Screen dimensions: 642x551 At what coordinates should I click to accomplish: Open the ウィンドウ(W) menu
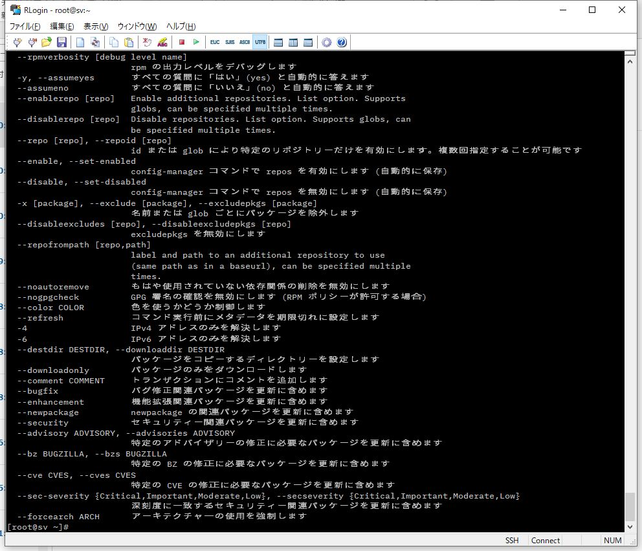click(137, 26)
